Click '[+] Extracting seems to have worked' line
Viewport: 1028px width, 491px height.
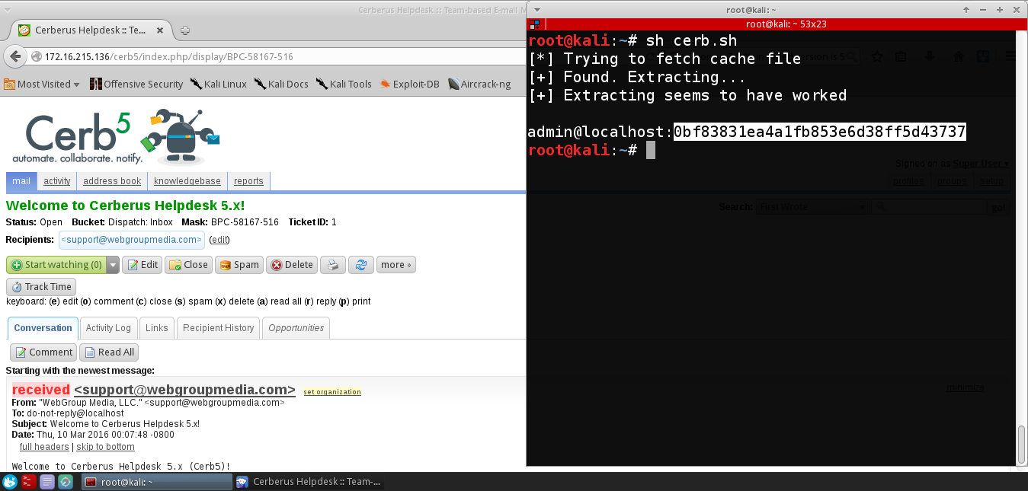[x=687, y=95]
